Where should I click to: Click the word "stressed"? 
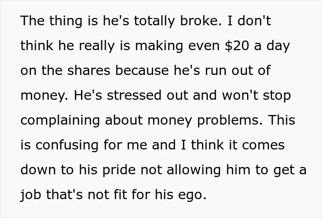click(x=134, y=95)
